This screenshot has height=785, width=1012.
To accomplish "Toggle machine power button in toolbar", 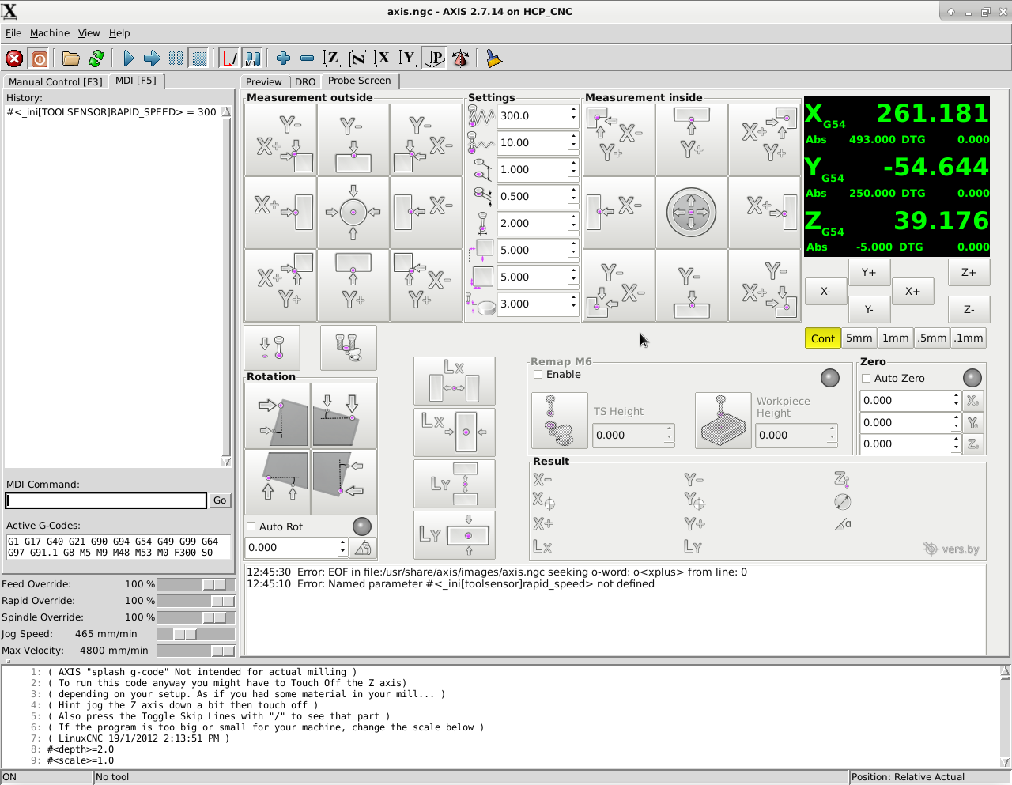I will [38, 58].
